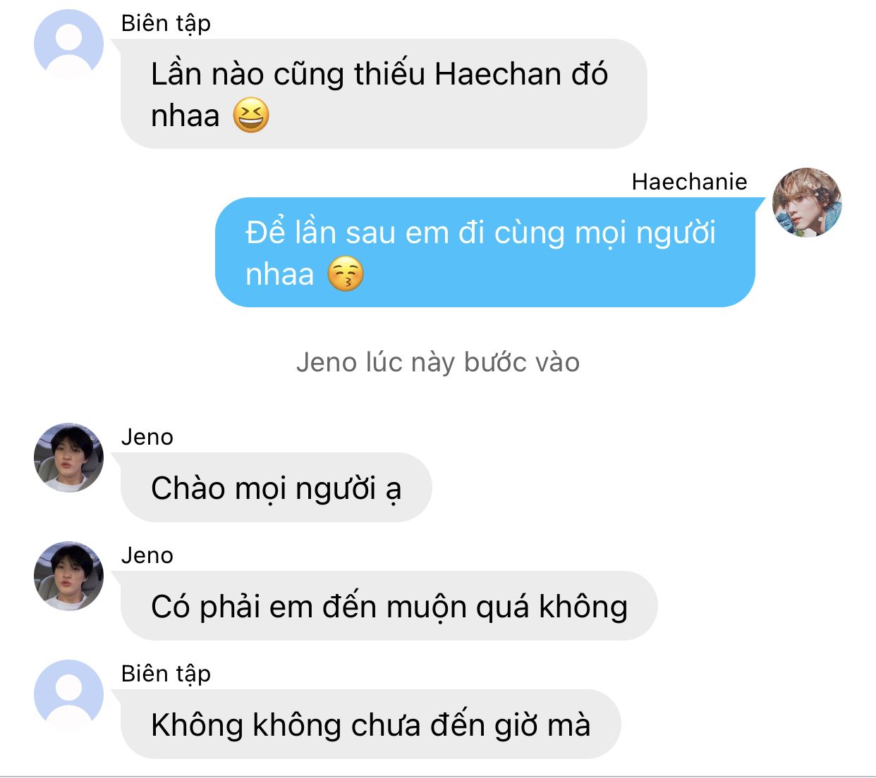Click the Haechanie sender name label
Image resolution: width=876 pixels, height=778 pixels.
pos(689,182)
